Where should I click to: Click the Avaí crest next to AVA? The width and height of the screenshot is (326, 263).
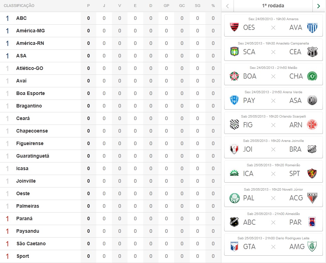[312, 27]
